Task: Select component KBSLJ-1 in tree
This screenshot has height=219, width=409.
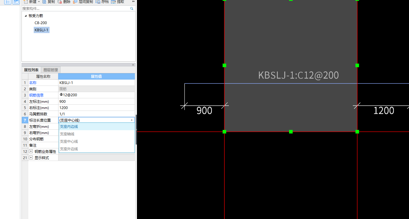Action: coord(41,30)
